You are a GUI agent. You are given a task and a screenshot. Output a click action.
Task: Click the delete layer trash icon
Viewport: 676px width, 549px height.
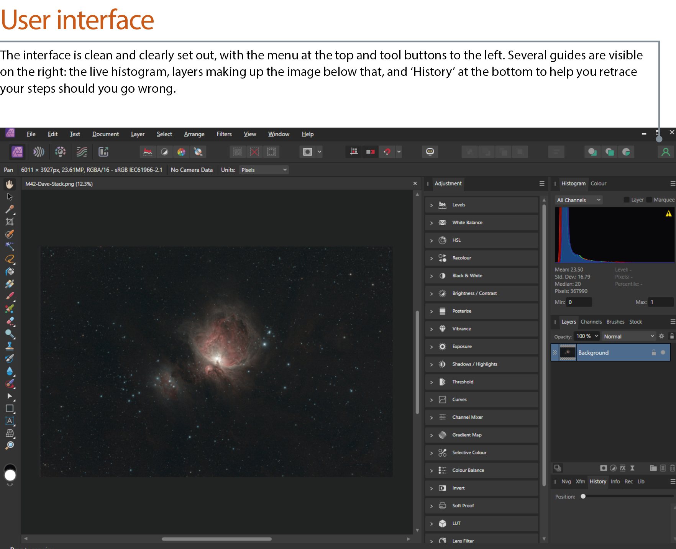673,468
